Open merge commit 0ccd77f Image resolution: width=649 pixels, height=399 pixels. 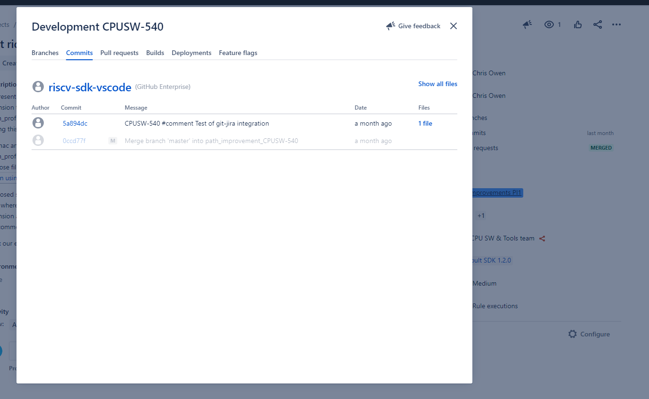pyautogui.click(x=74, y=141)
